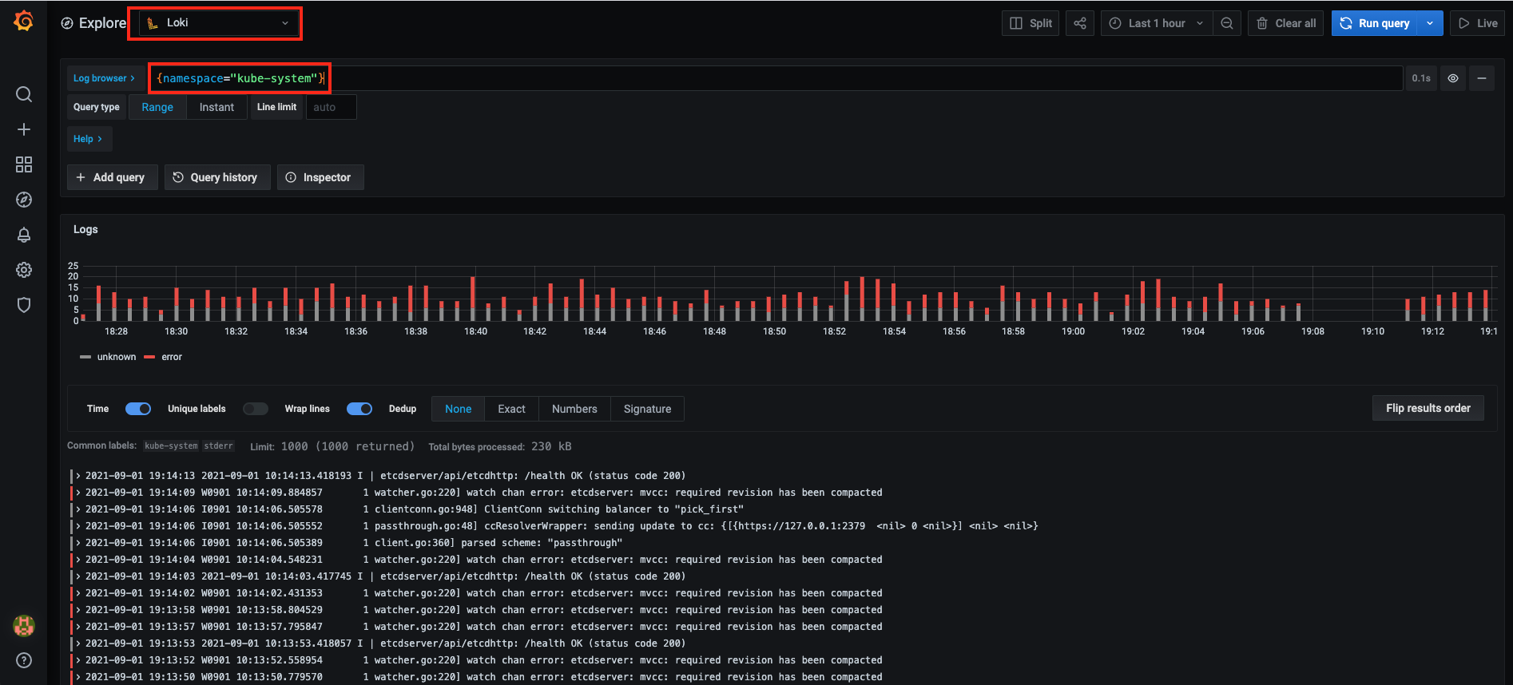Click the Explore page title
Image resolution: width=1513 pixels, height=685 pixels.
point(102,23)
